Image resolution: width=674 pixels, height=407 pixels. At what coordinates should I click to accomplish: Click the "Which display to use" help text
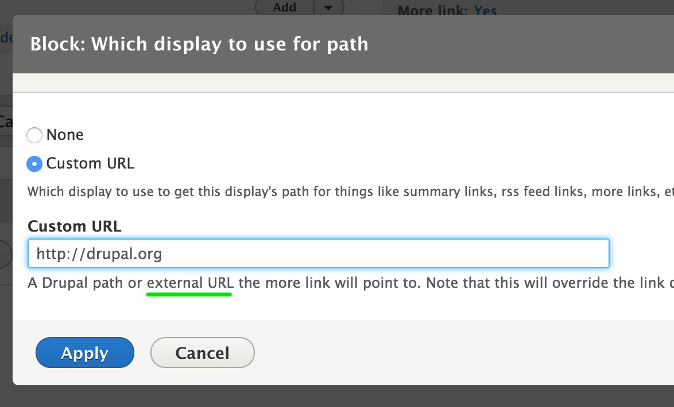(350, 191)
